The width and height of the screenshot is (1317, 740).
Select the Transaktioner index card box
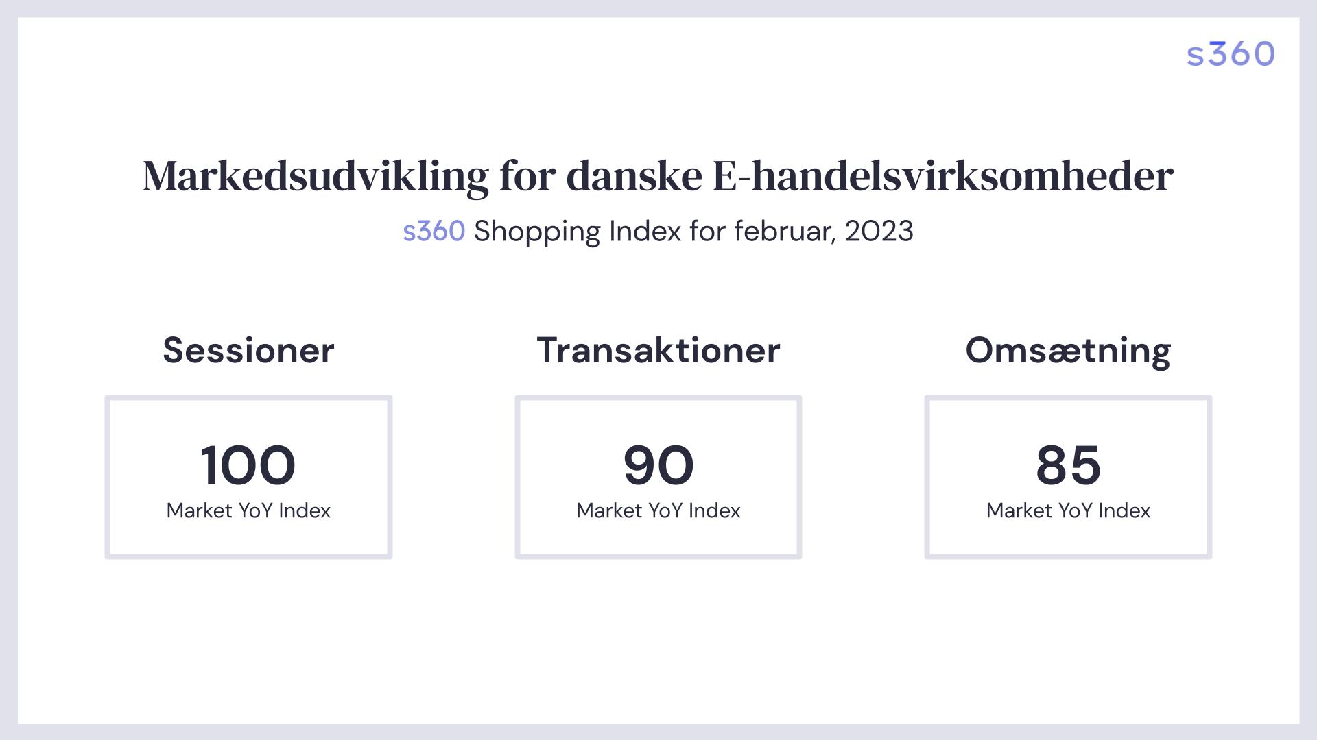coord(658,477)
